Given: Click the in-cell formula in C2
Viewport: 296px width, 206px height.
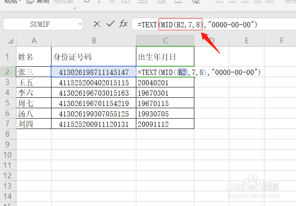Looking at the screenshot, I should click(199, 72).
